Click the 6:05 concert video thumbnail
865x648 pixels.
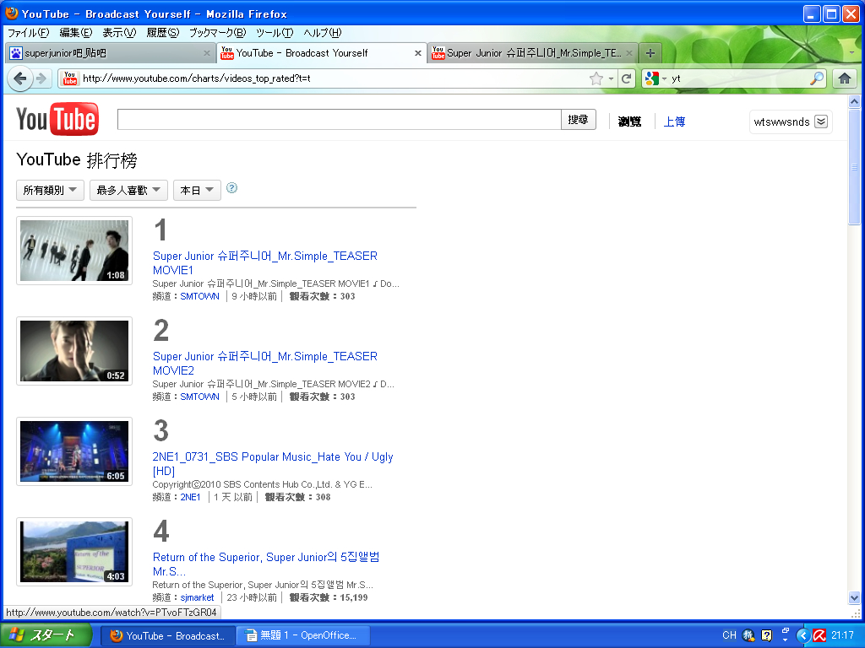point(74,451)
